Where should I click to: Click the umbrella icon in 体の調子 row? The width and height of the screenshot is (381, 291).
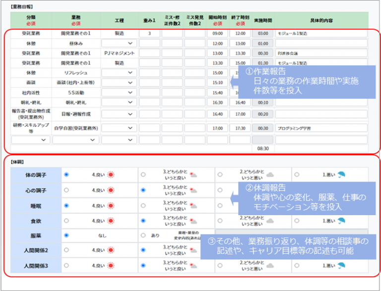point(341,175)
